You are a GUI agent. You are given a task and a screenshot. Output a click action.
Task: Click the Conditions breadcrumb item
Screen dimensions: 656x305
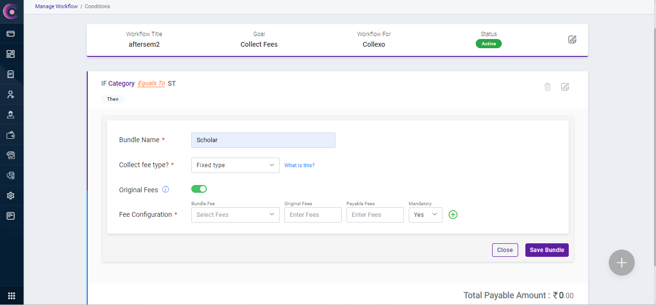(97, 6)
